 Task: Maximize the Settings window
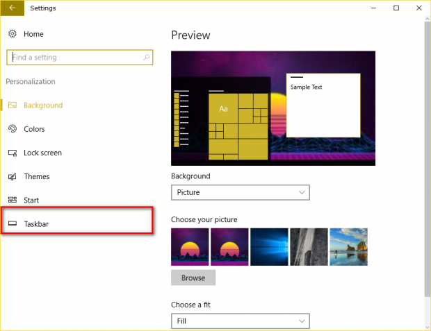[396, 8]
